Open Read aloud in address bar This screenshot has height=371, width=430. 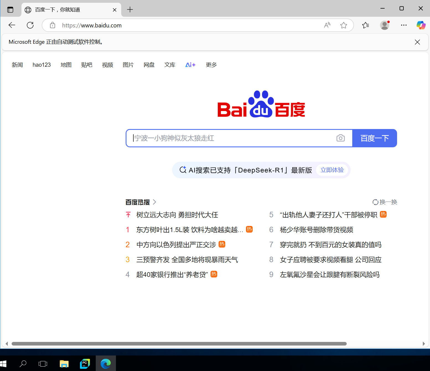click(327, 25)
